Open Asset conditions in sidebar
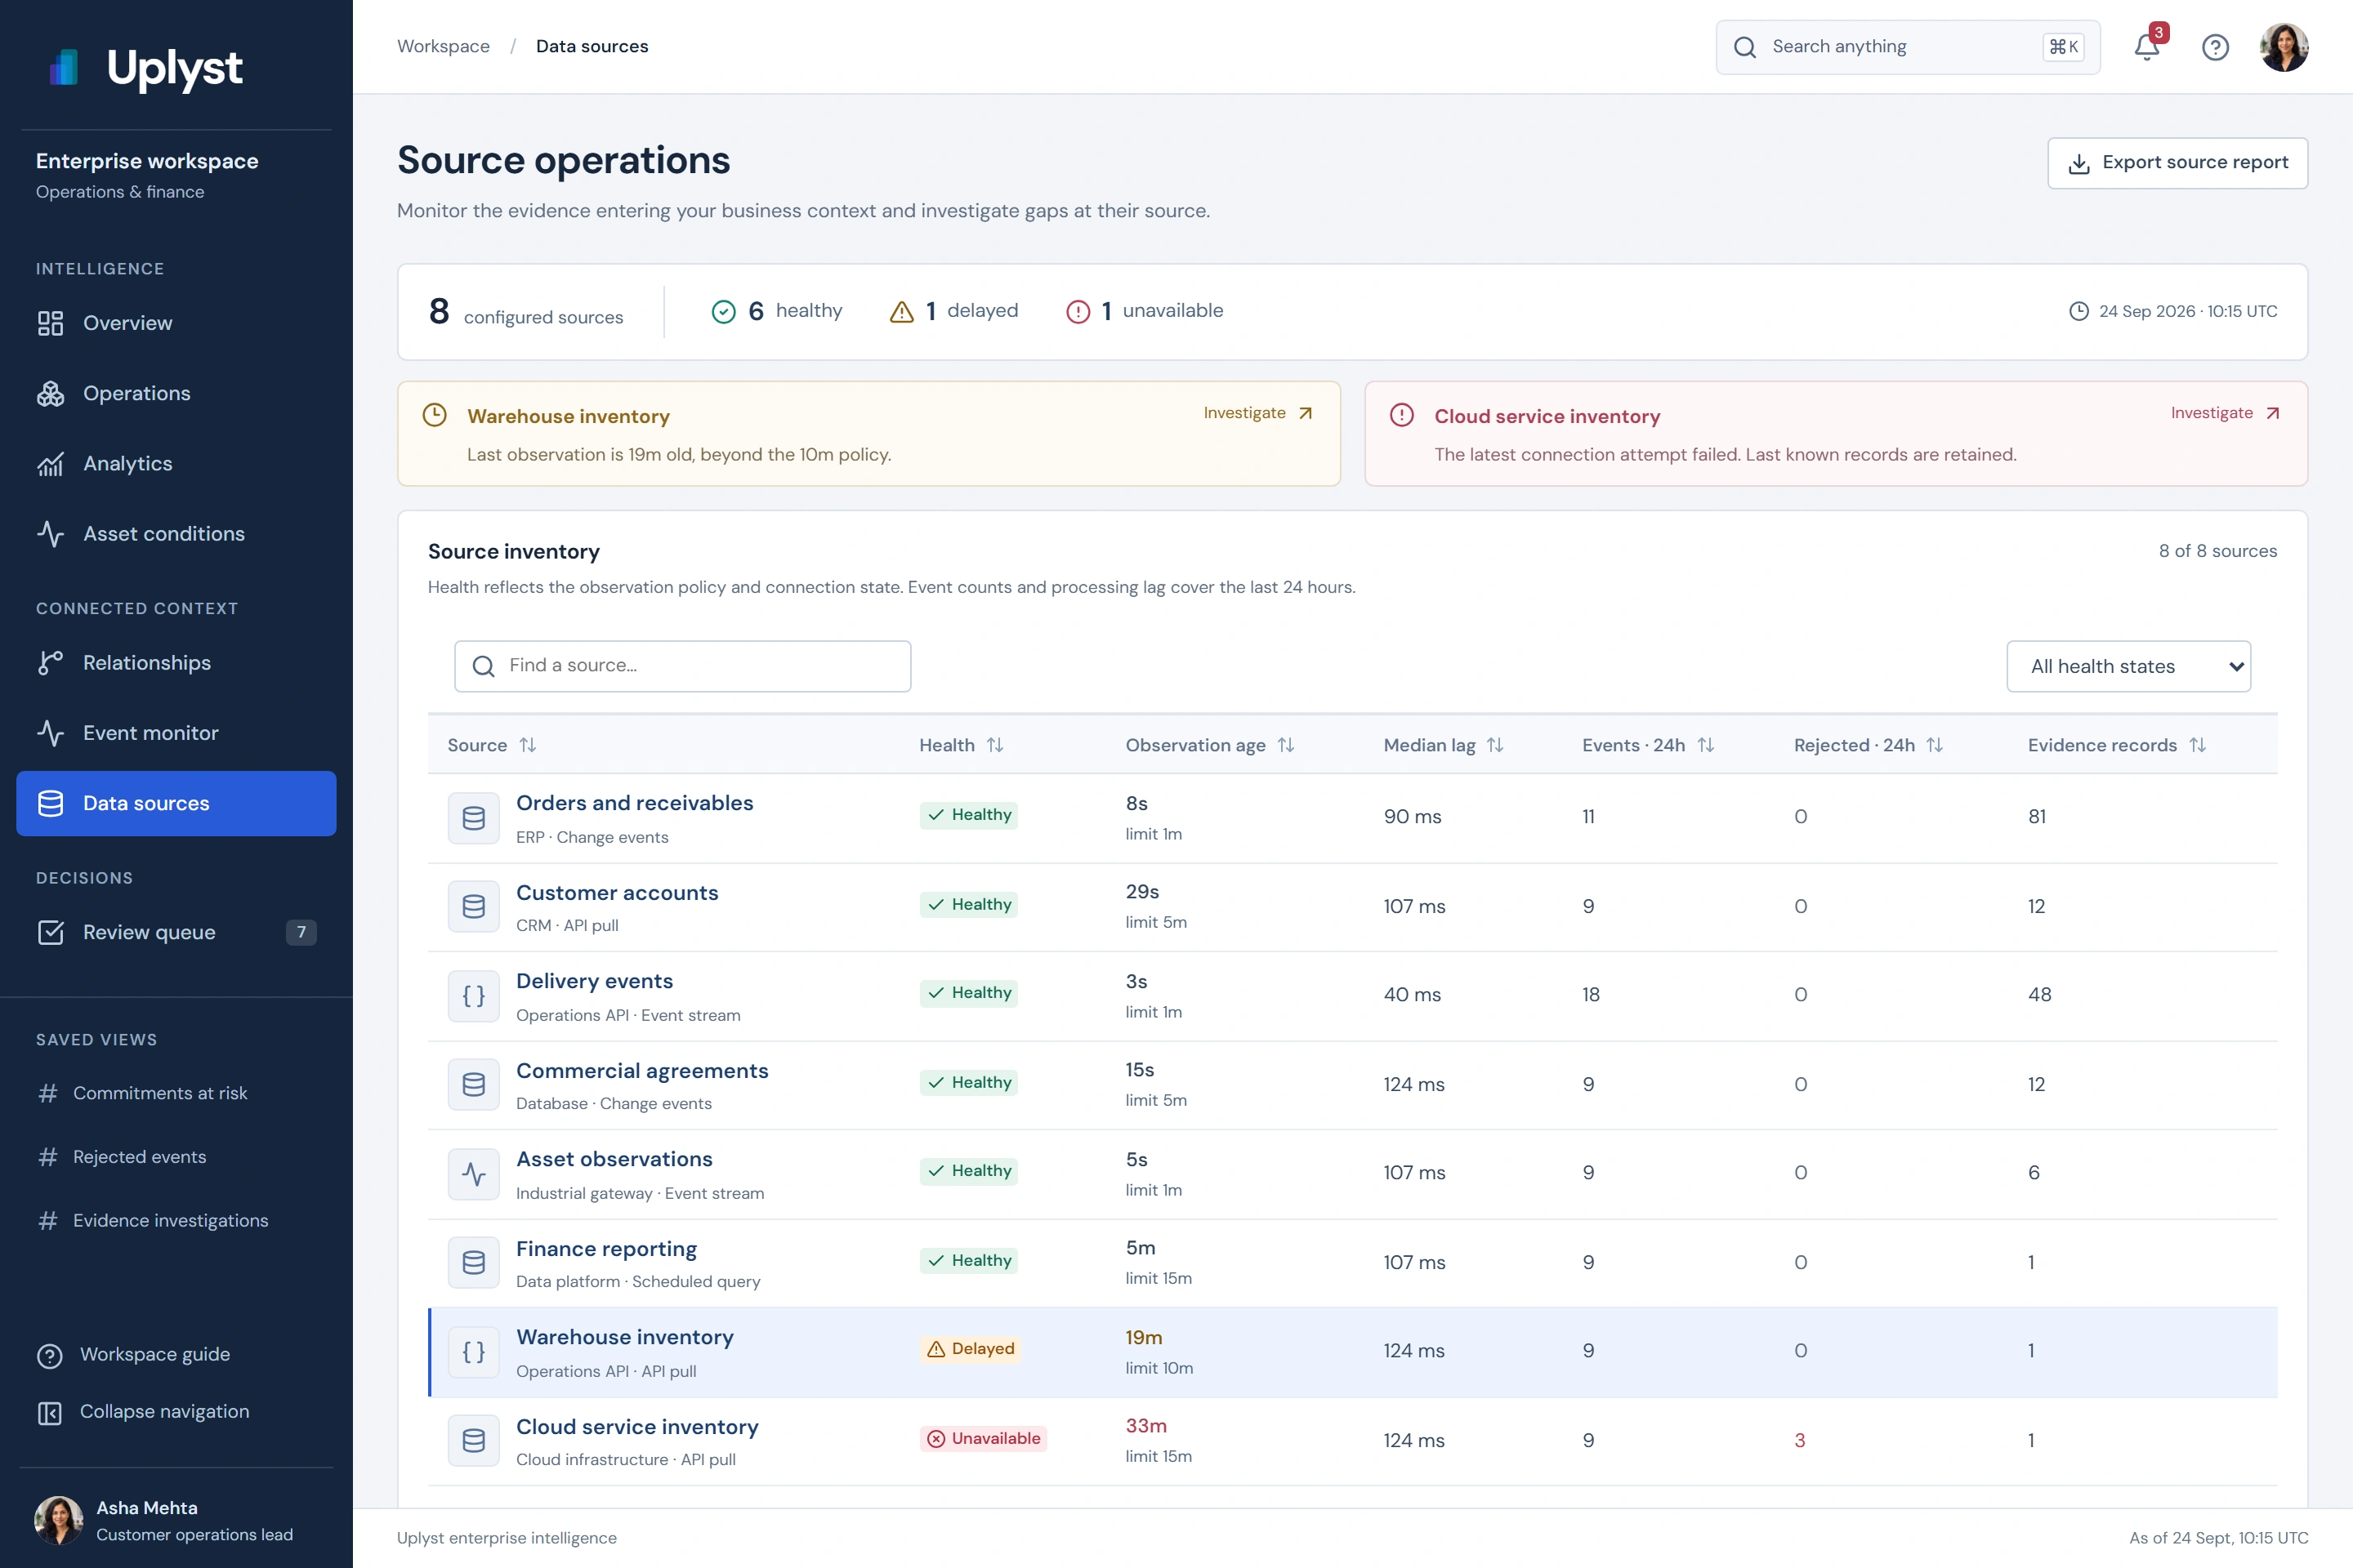 pos(176,533)
